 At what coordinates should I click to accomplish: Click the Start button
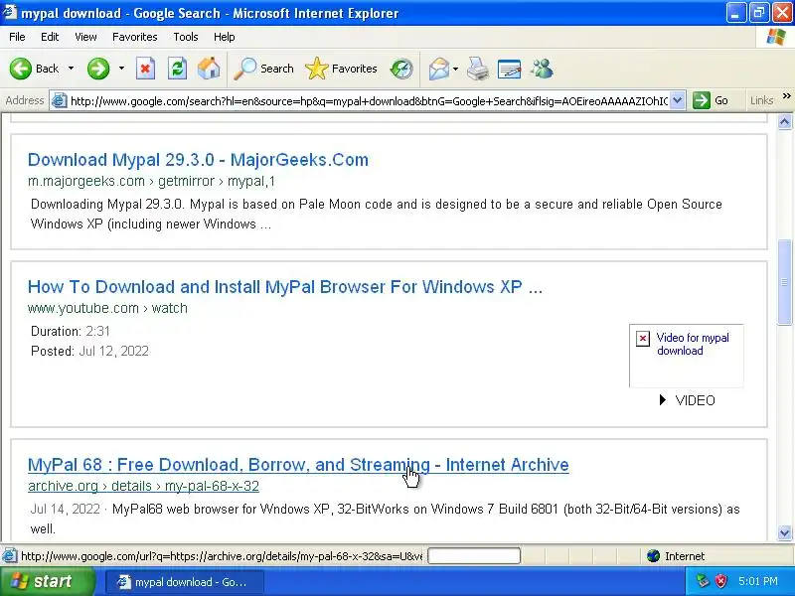pos(47,581)
